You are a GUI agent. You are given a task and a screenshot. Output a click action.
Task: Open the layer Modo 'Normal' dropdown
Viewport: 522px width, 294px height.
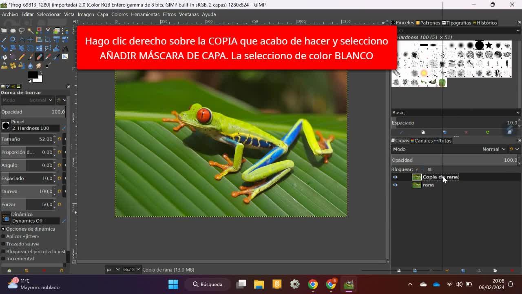click(x=493, y=149)
